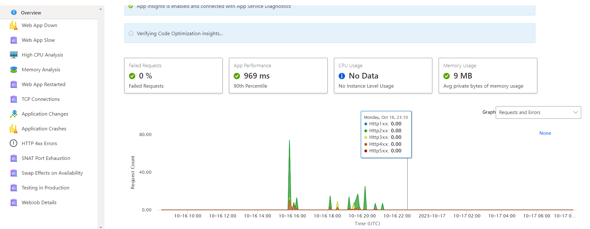Image resolution: width=590 pixels, height=229 pixels.
Task: Click the Http5xx red legend dot in tooltip
Action: [366, 151]
